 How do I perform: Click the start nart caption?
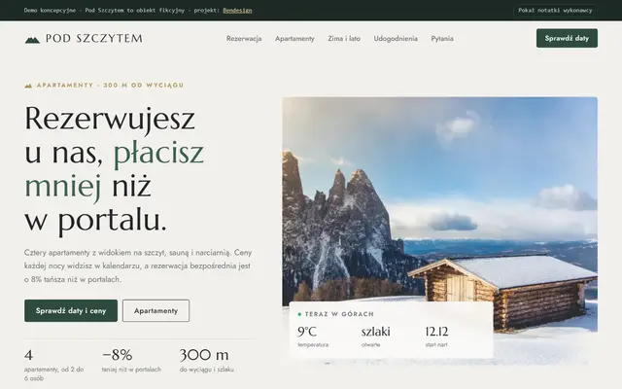click(436, 345)
